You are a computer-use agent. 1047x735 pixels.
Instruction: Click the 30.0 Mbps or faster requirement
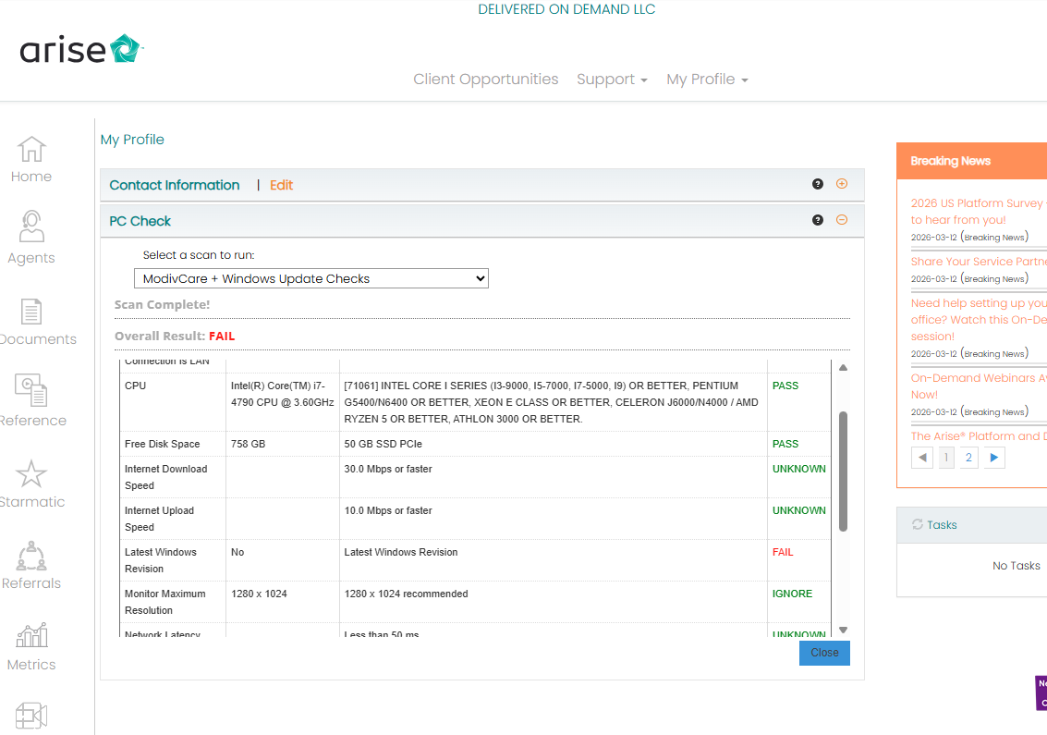click(388, 469)
